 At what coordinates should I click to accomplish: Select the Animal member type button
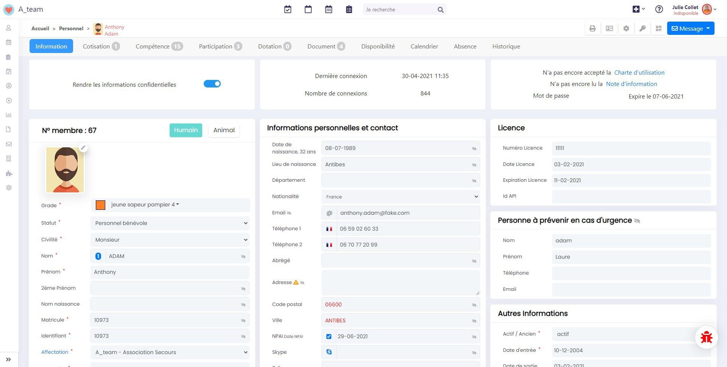(x=224, y=130)
